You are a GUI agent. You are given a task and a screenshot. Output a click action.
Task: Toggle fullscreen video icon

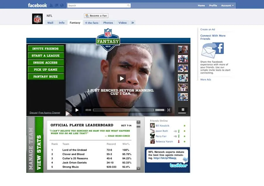tap(169, 110)
